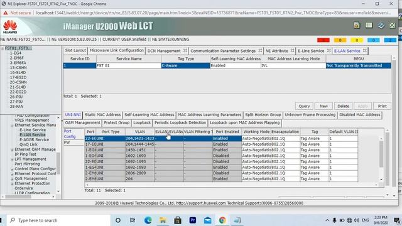
Task: Launch Microsoft Edge from taskbar
Action: tap(148, 220)
